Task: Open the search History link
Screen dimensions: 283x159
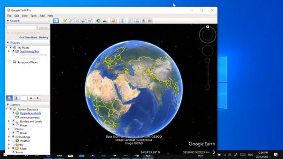Action: click(x=44, y=37)
